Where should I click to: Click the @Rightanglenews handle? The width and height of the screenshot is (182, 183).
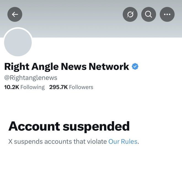(31, 78)
